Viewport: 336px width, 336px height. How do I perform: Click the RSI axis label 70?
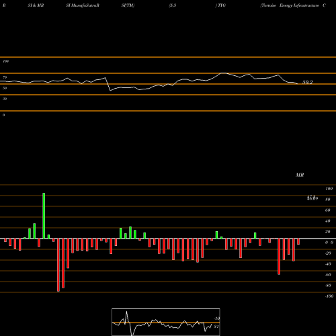(5, 77)
